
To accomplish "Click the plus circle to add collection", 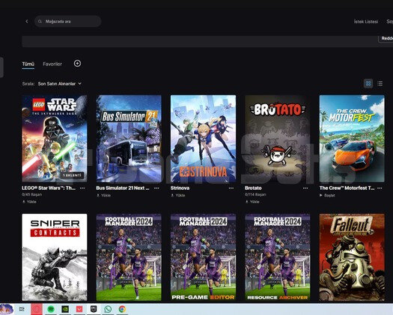I will (77, 63).
